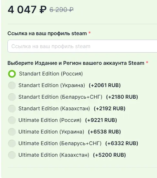Pick Standart Edition (Казахстан) radio option

12,109
